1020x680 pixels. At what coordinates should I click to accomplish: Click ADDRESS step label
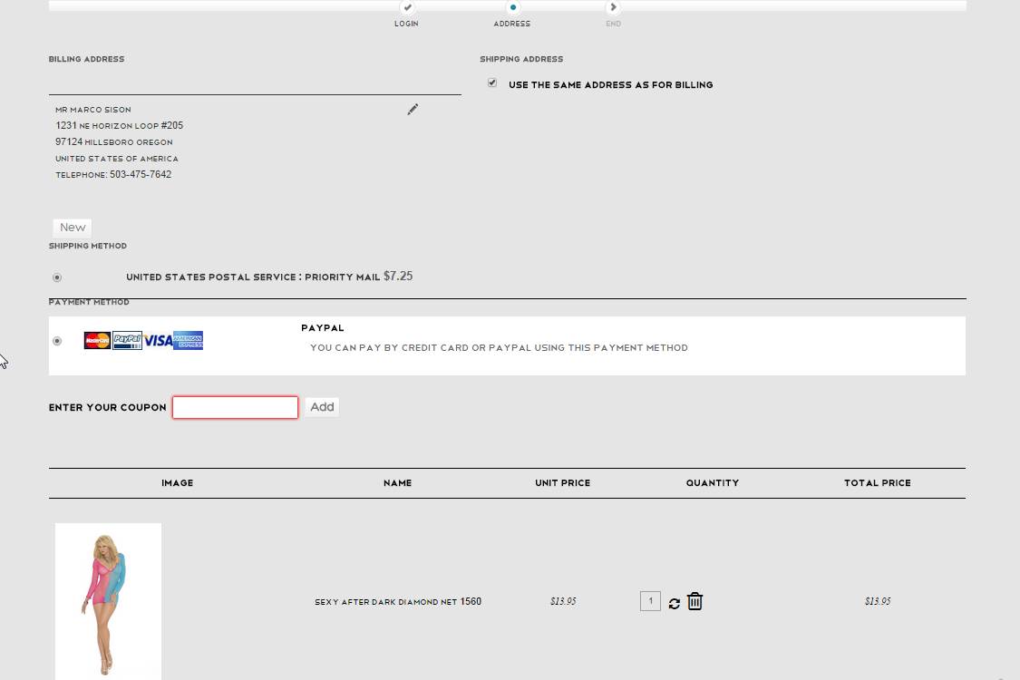pyautogui.click(x=512, y=24)
